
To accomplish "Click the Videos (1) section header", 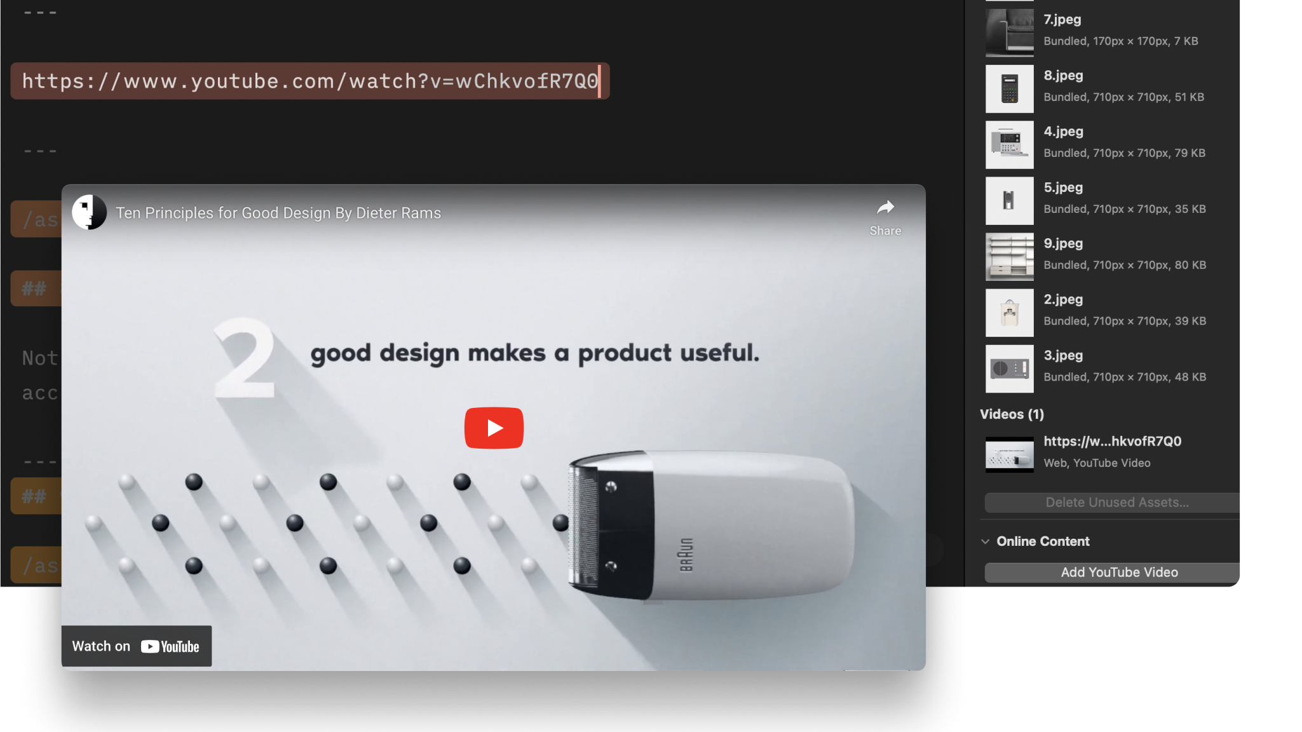I will (x=1012, y=414).
